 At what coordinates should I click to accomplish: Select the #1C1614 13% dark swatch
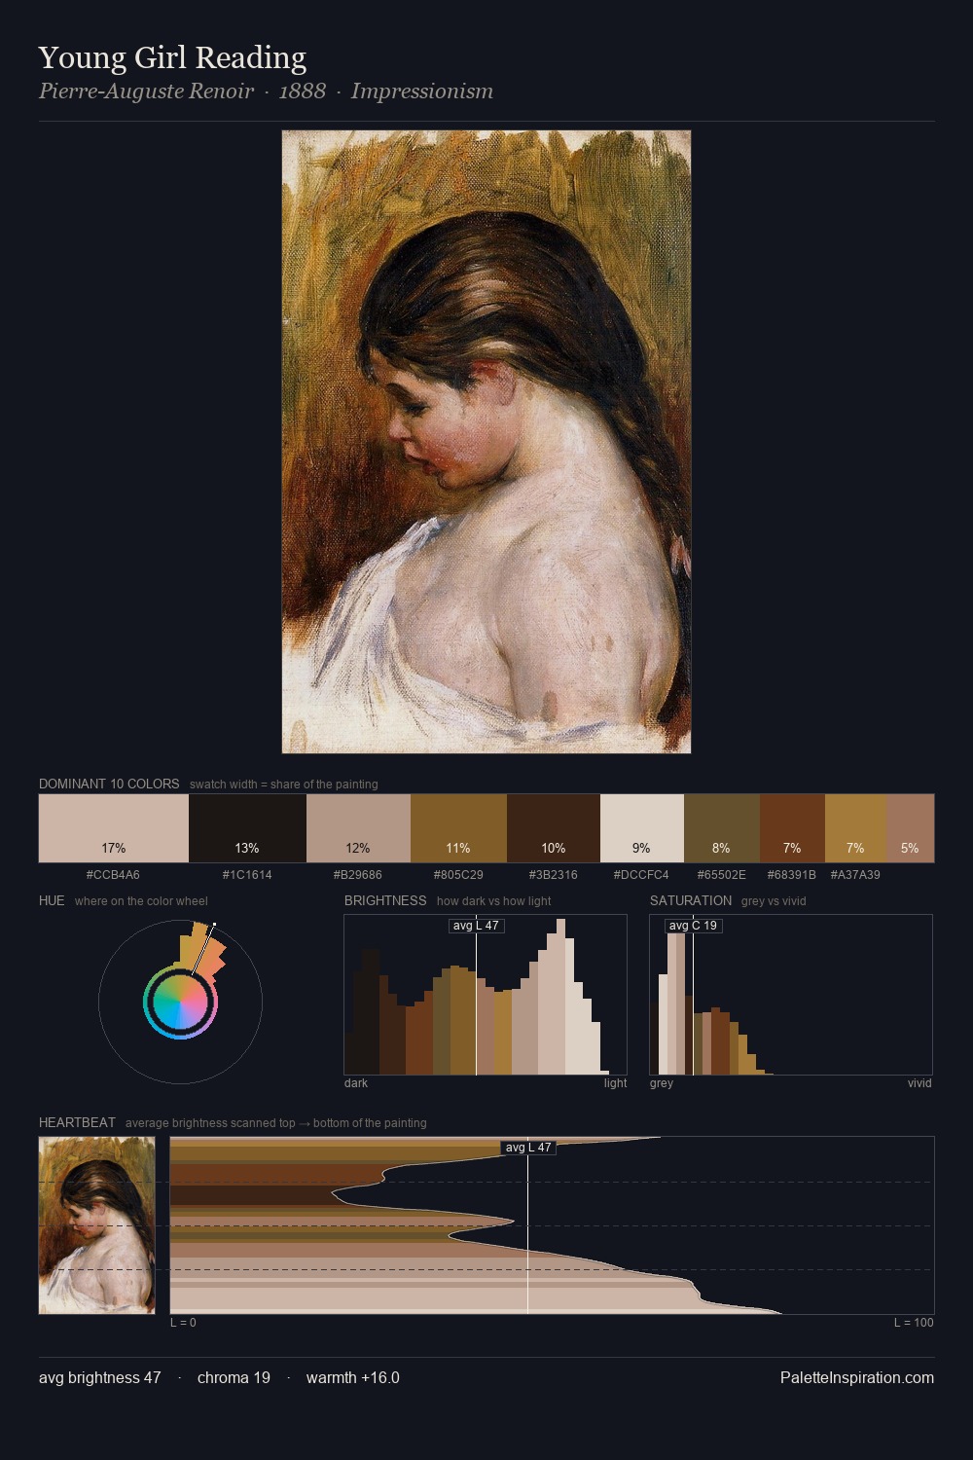click(247, 828)
